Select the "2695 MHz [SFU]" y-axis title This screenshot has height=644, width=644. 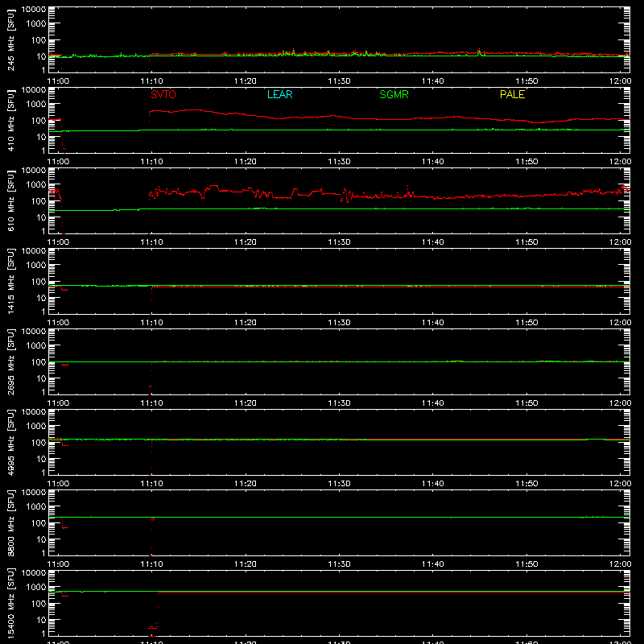pyautogui.click(x=10, y=361)
